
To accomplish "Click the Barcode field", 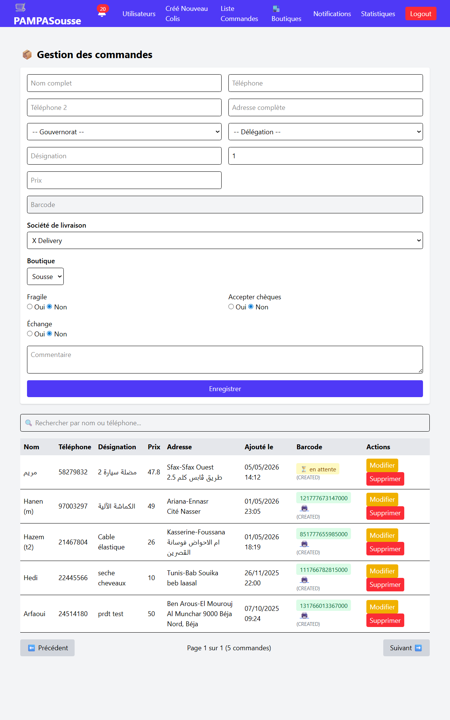I will (x=225, y=204).
